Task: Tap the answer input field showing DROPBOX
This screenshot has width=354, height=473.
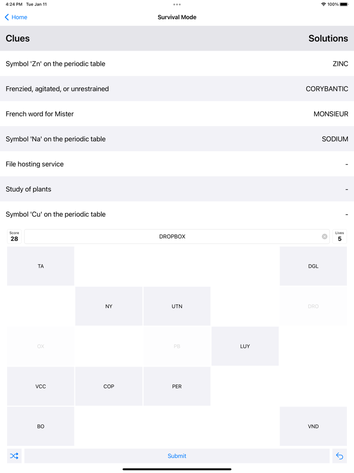Action: click(177, 236)
